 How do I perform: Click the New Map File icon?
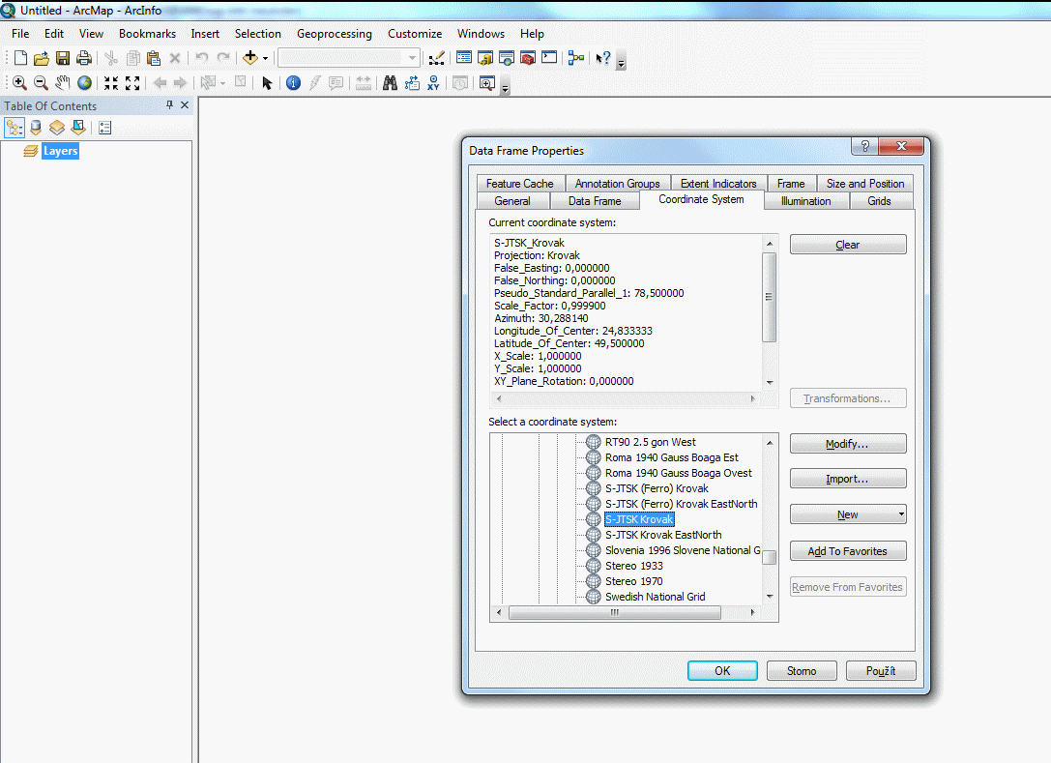pyautogui.click(x=20, y=58)
